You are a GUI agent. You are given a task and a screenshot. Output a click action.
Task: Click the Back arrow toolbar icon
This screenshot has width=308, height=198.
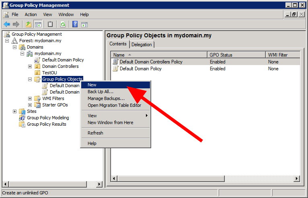pos(7,24)
